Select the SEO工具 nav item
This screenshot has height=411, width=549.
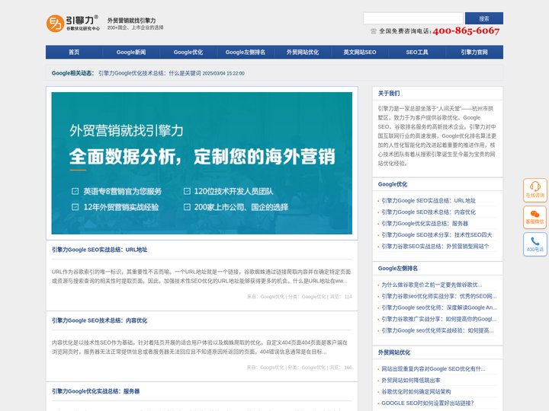(416, 52)
